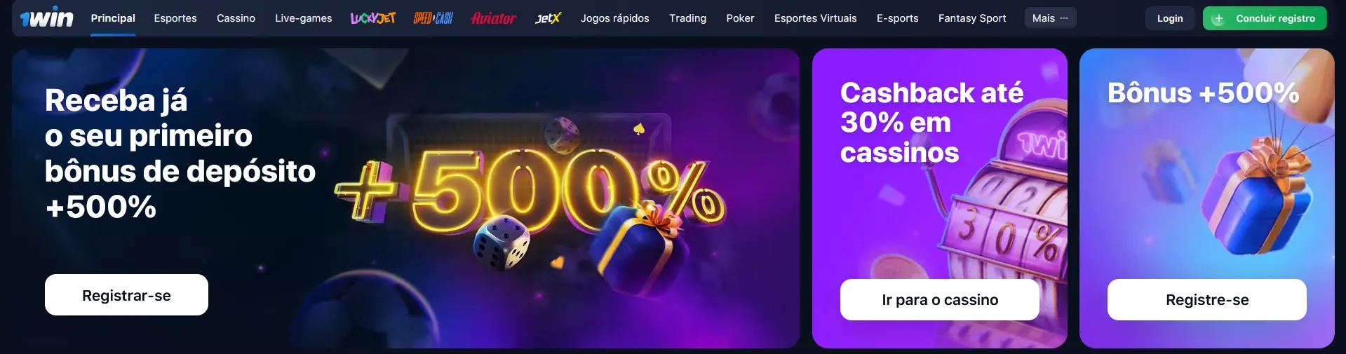Open the LuckyJet game logo

tap(373, 18)
